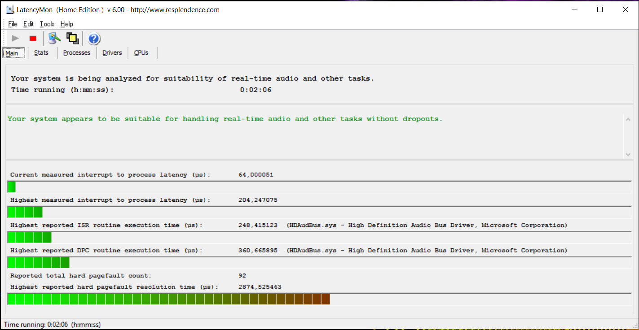Click the HDAudBus.sys text on DPC row
The image size is (639, 330).
pos(427,250)
